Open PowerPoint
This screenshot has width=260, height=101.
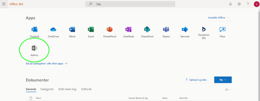coord(110,32)
